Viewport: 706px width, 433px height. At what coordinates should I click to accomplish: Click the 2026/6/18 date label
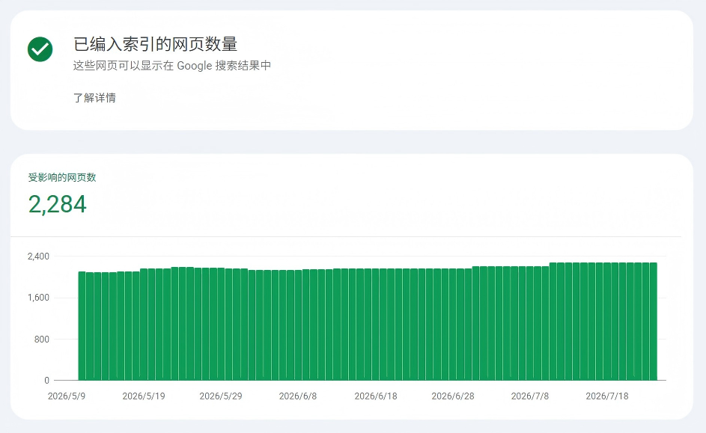click(376, 396)
